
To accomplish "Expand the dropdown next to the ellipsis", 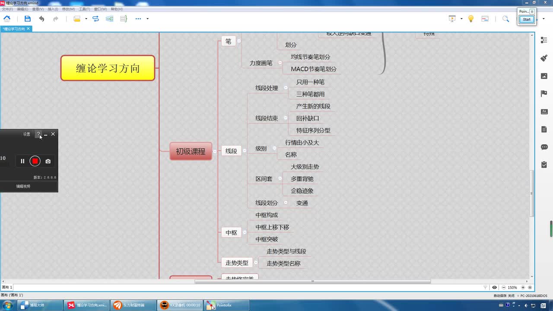I will click(147, 19).
